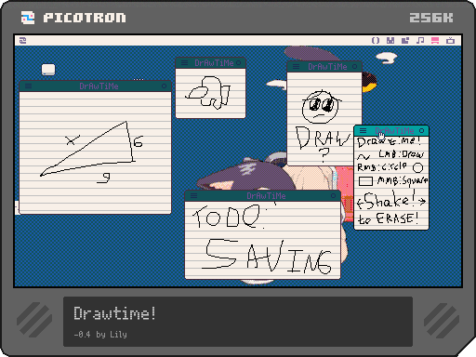Click the DrAwTiMe title of TODO window
Image resolution: width=476 pixels, height=357 pixels.
coord(266,196)
